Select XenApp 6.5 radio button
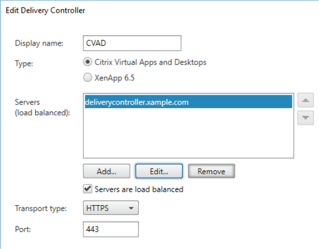The image size is (319, 249). [87, 77]
